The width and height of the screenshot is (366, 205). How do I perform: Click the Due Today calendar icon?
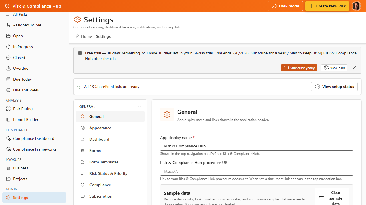pos(8,79)
